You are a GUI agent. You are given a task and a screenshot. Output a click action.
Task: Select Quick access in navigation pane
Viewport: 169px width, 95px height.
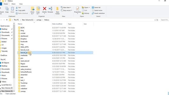(5, 26)
